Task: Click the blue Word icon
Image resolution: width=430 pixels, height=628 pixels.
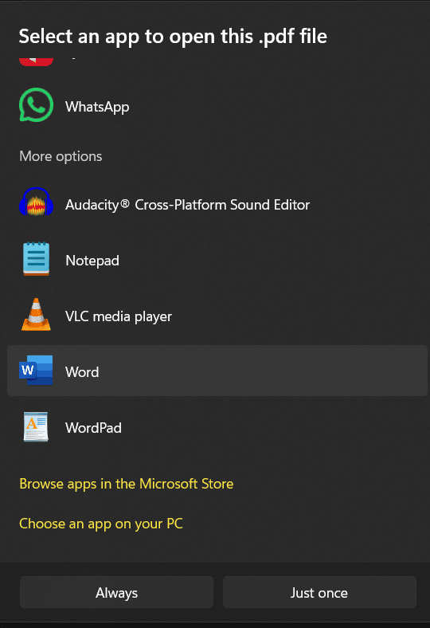Action: point(36,371)
